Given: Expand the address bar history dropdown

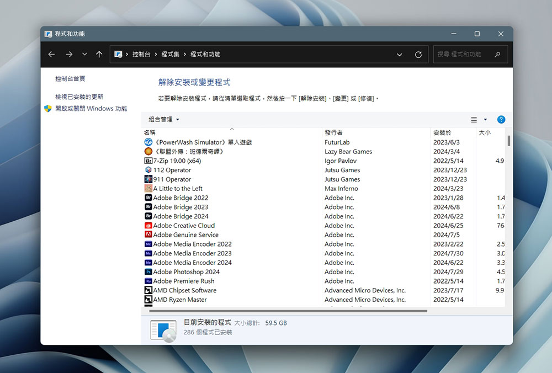Looking at the screenshot, I should (x=399, y=55).
